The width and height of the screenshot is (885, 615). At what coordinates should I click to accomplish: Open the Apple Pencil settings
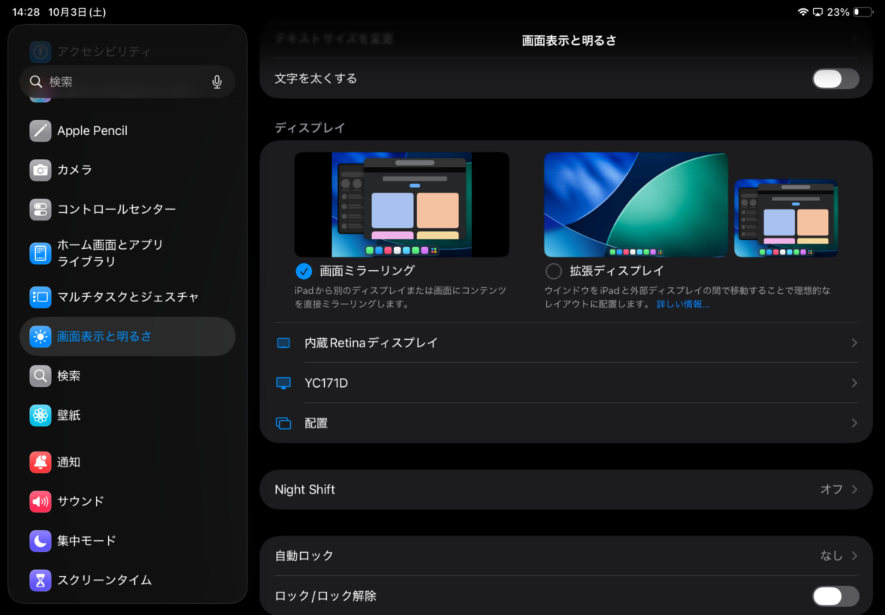pos(127,131)
